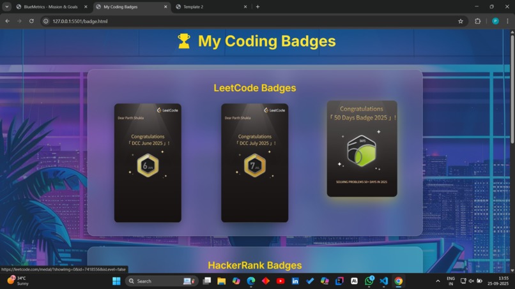
Task: Open the Chrome profile avatar
Action: [x=495, y=21]
